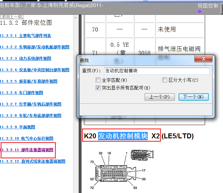Click the 当前车型 vehicle model header text
The width and height of the screenshot is (223, 193).
point(52,5)
